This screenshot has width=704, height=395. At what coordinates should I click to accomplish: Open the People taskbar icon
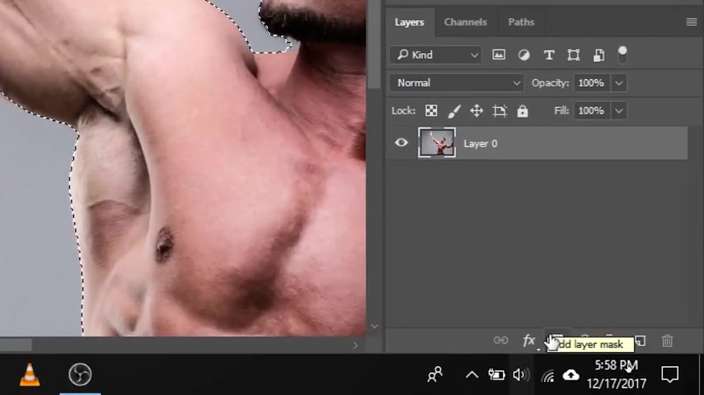point(434,374)
